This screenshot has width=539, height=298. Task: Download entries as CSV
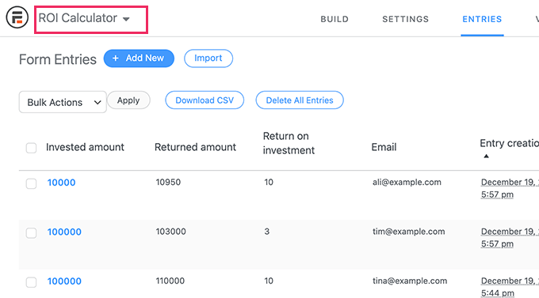pos(205,100)
